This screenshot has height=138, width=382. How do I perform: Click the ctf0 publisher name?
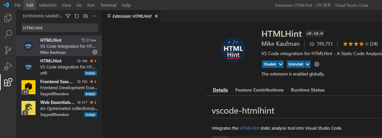point(44,73)
